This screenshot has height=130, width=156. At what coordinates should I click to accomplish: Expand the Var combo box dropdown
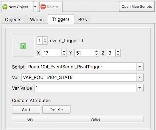140,77
